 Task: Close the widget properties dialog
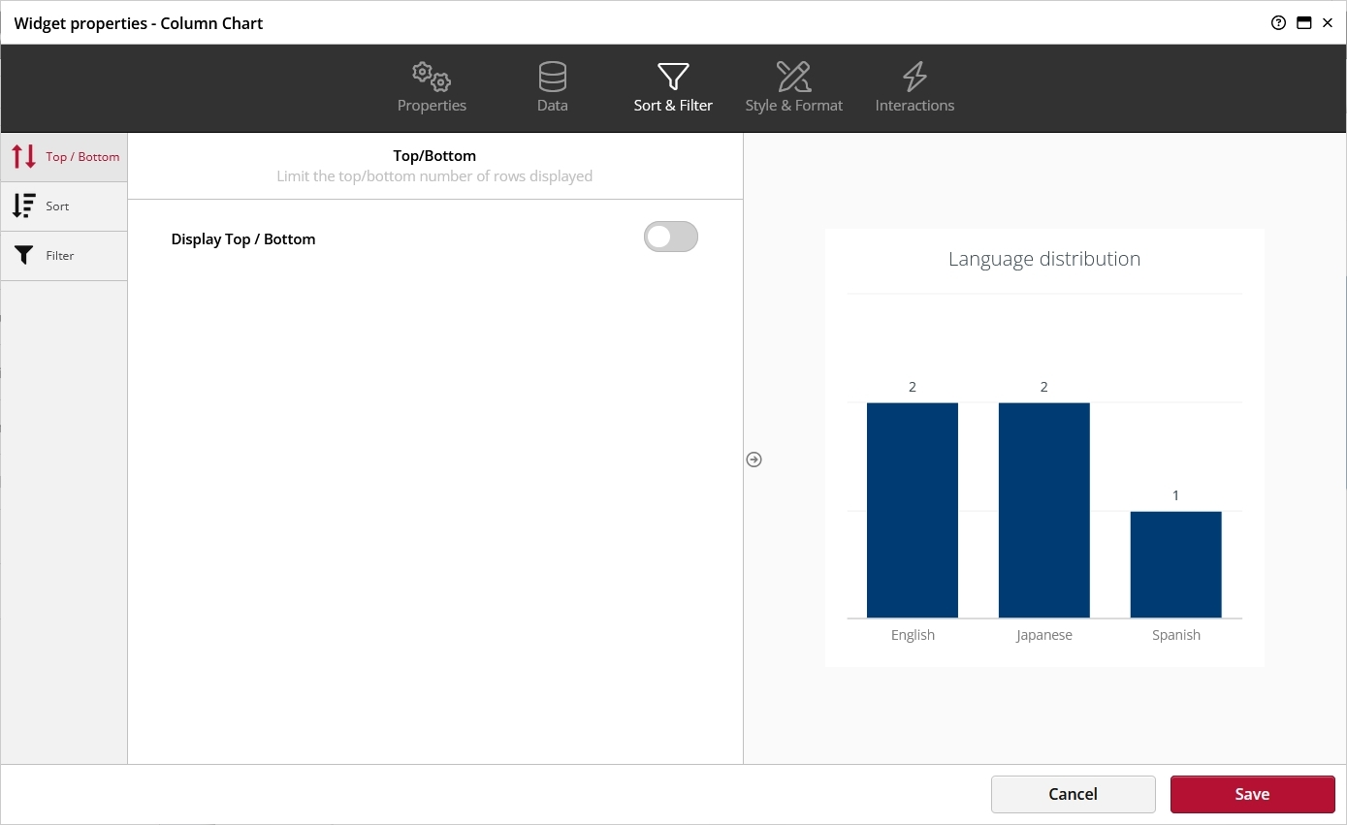pyautogui.click(x=1328, y=23)
